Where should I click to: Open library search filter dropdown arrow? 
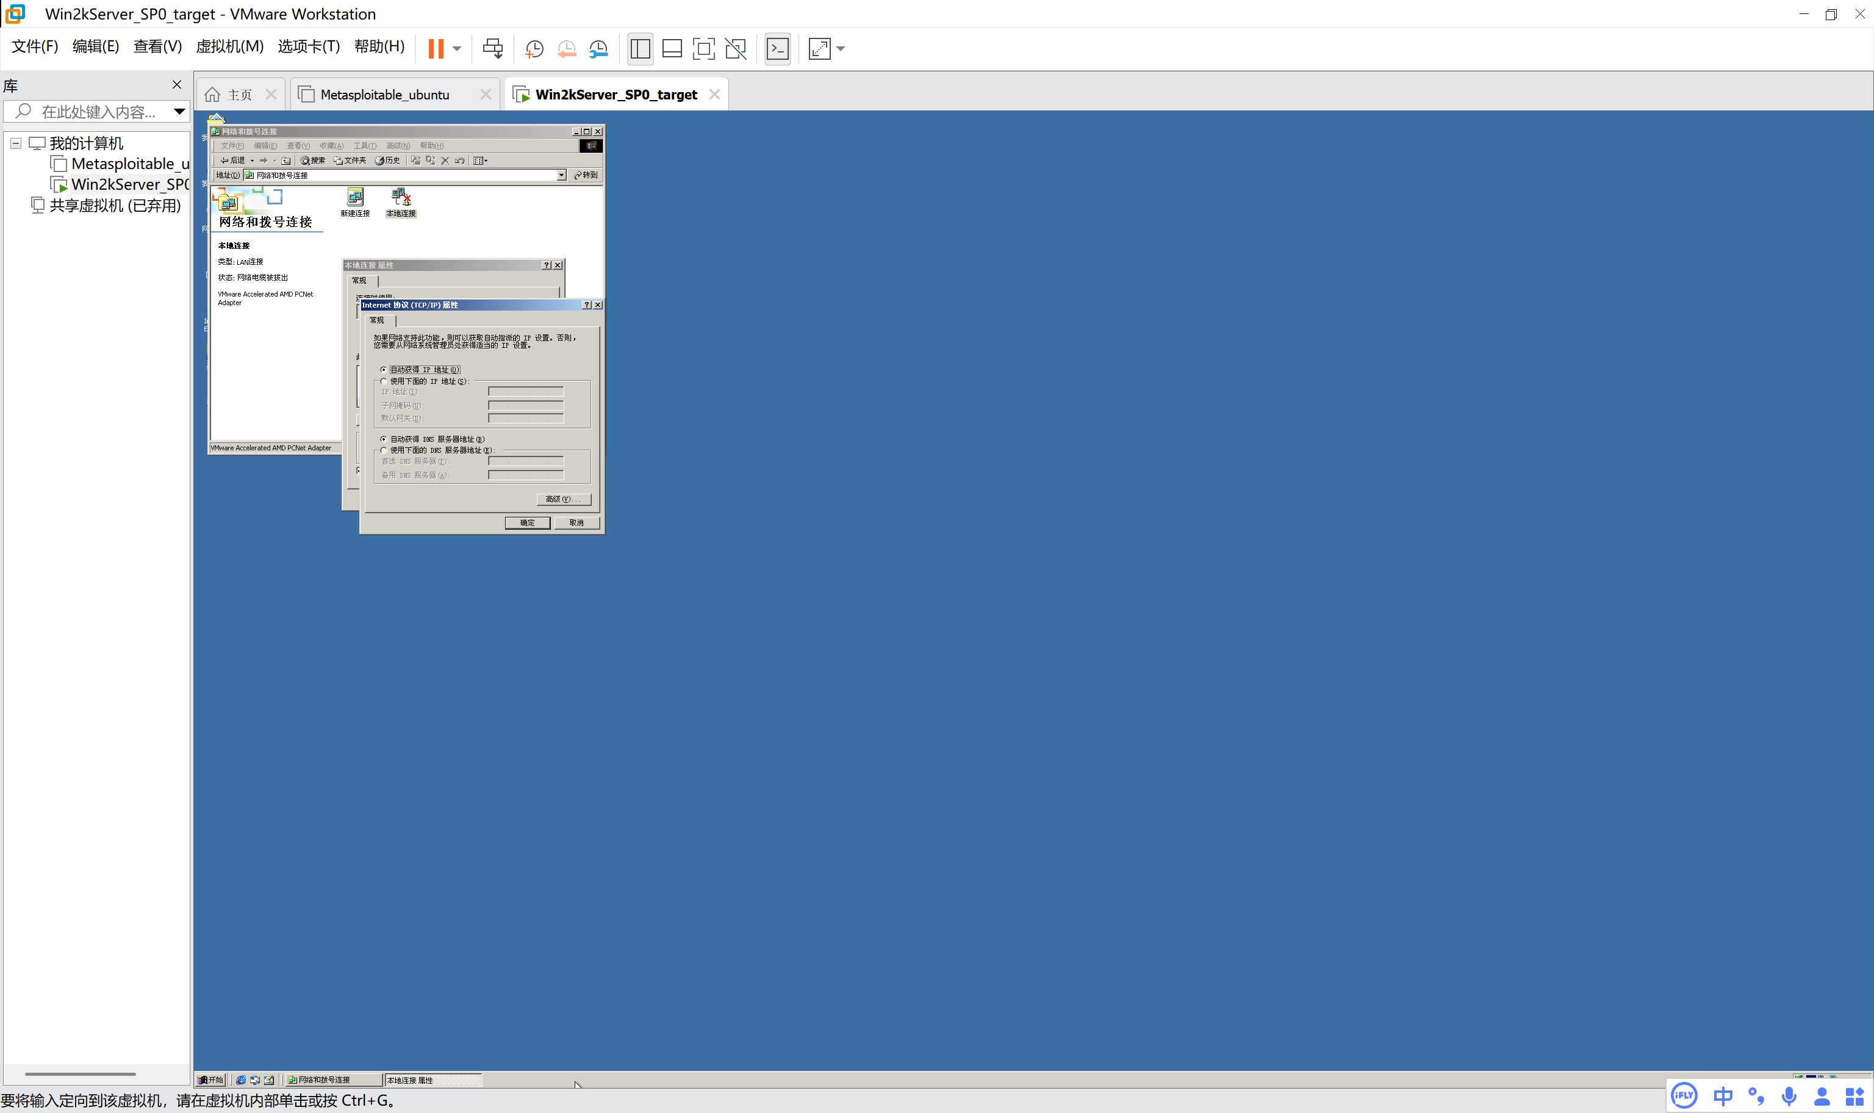point(179,112)
